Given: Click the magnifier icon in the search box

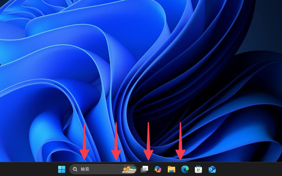Looking at the screenshot, I should 75,169.
